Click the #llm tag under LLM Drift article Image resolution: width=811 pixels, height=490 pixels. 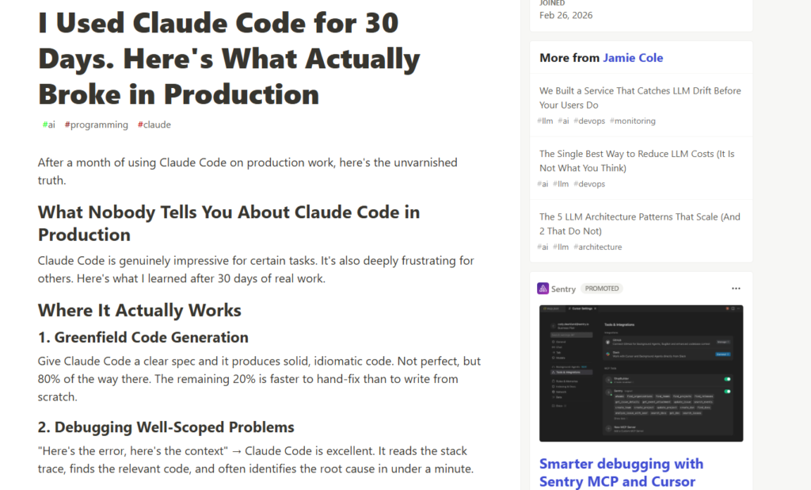pos(545,121)
